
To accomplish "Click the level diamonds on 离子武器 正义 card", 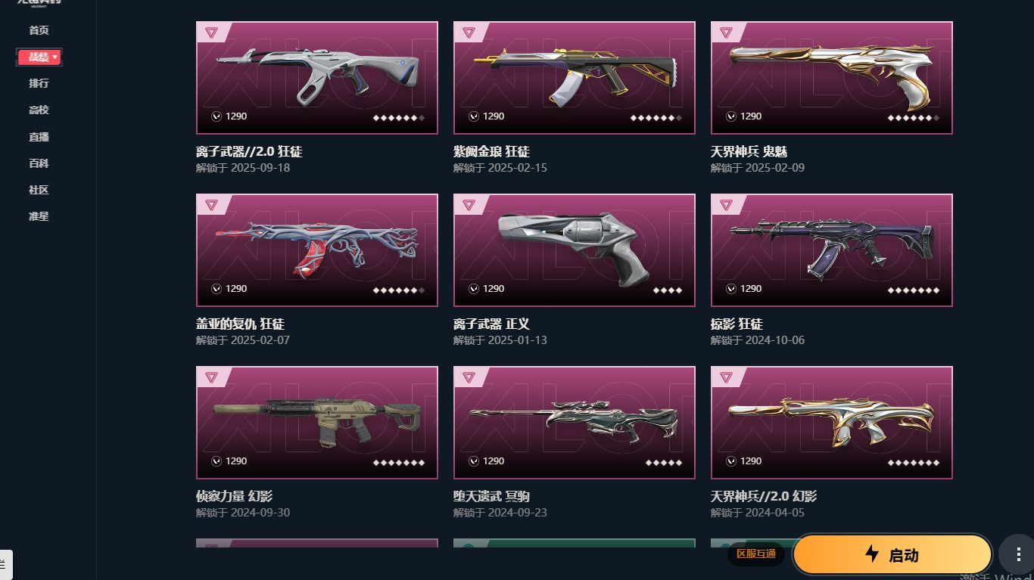I will coord(667,290).
